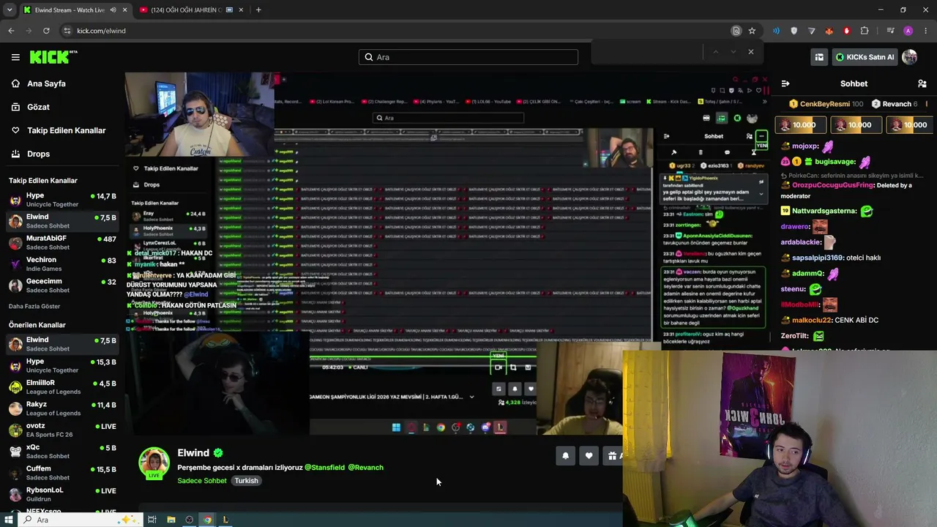Click the Windows taskbar search box
This screenshot has height=527, width=937.
[81, 520]
